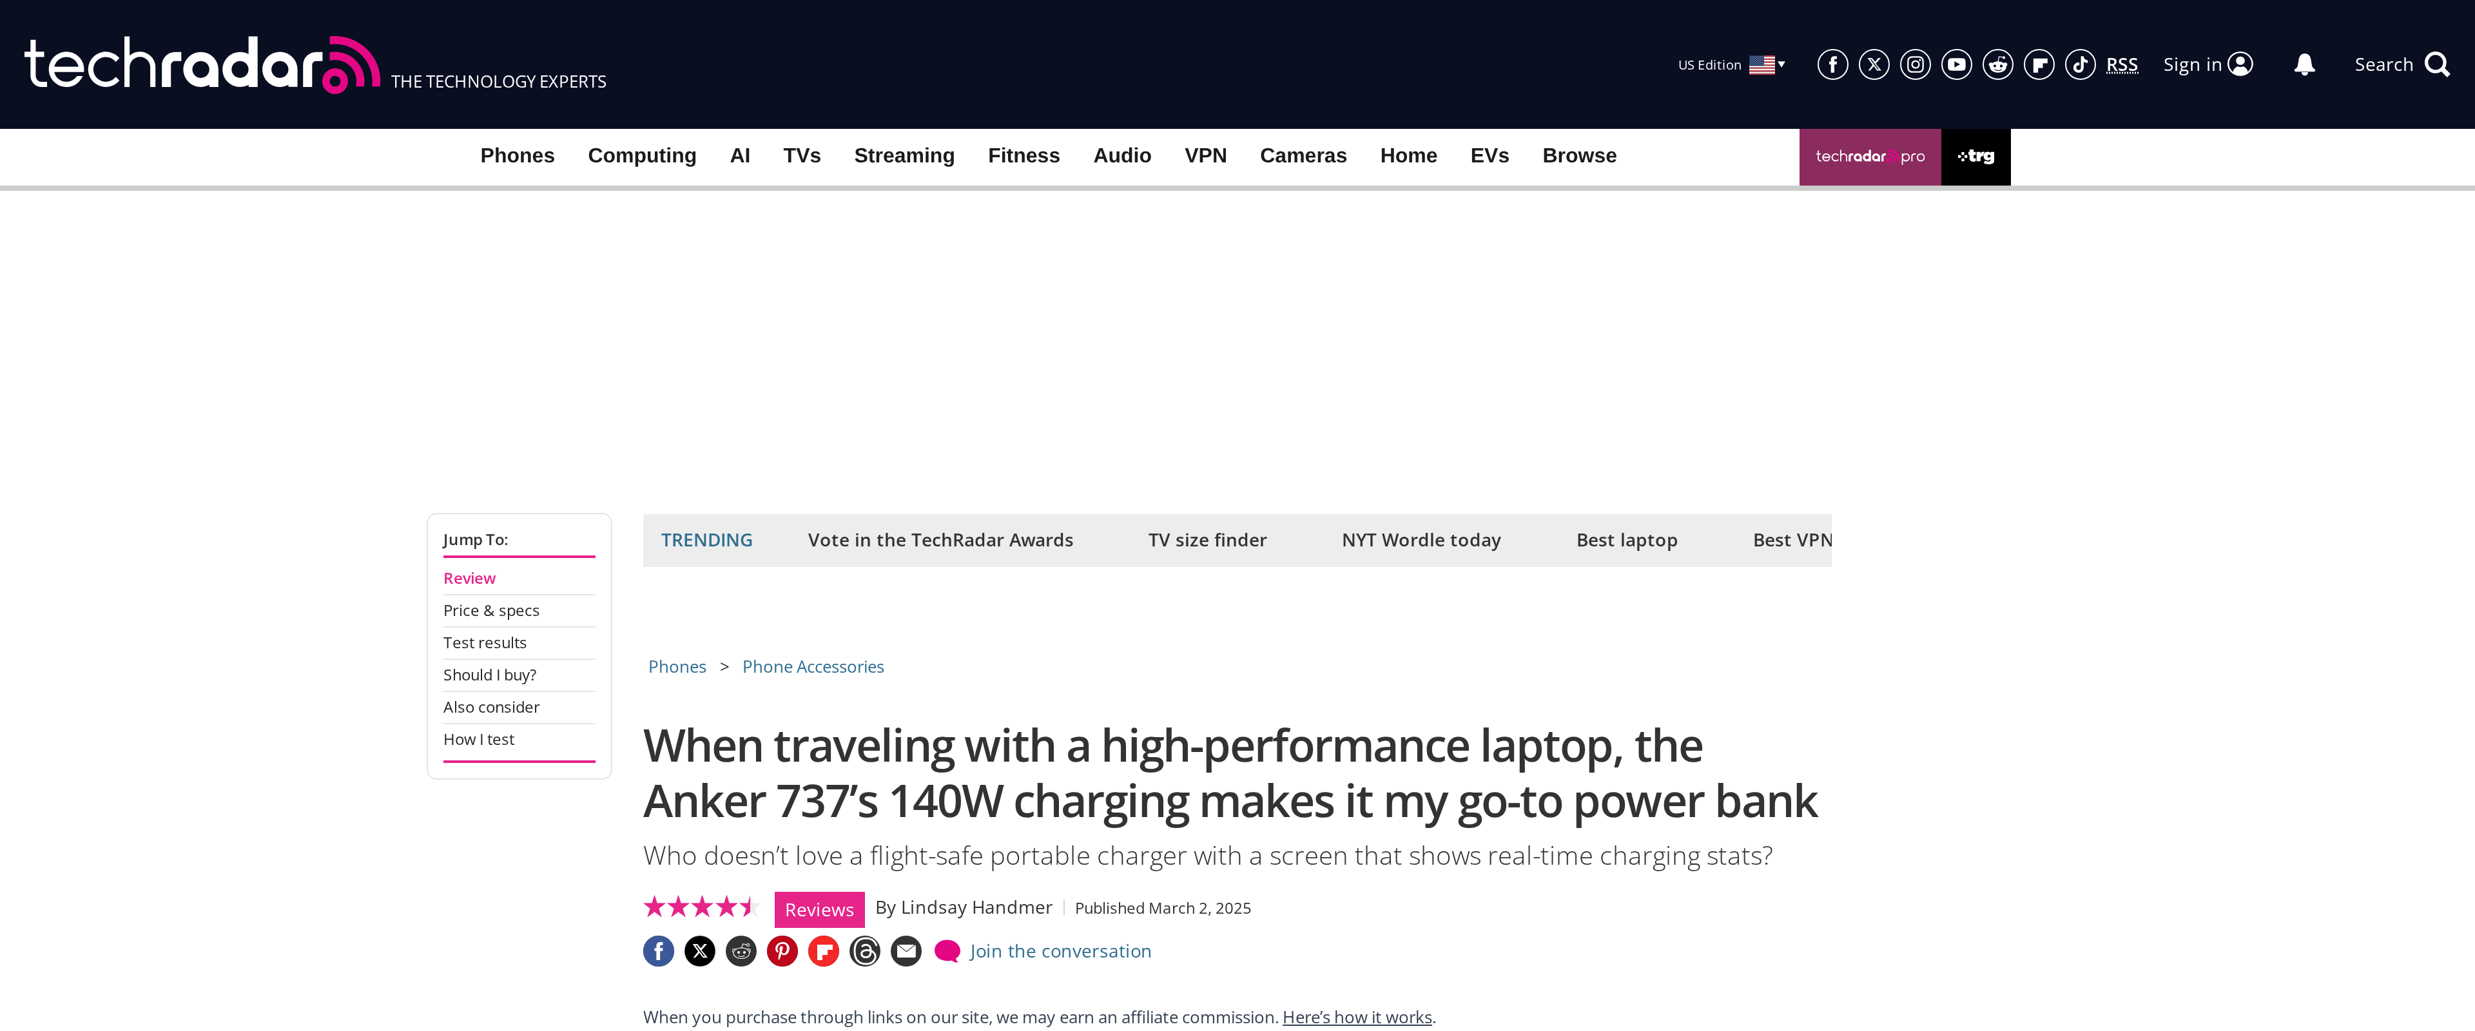Open Vote in the TechRadar Awards
This screenshot has width=2475, height=1031.
(x=940, y=540)
